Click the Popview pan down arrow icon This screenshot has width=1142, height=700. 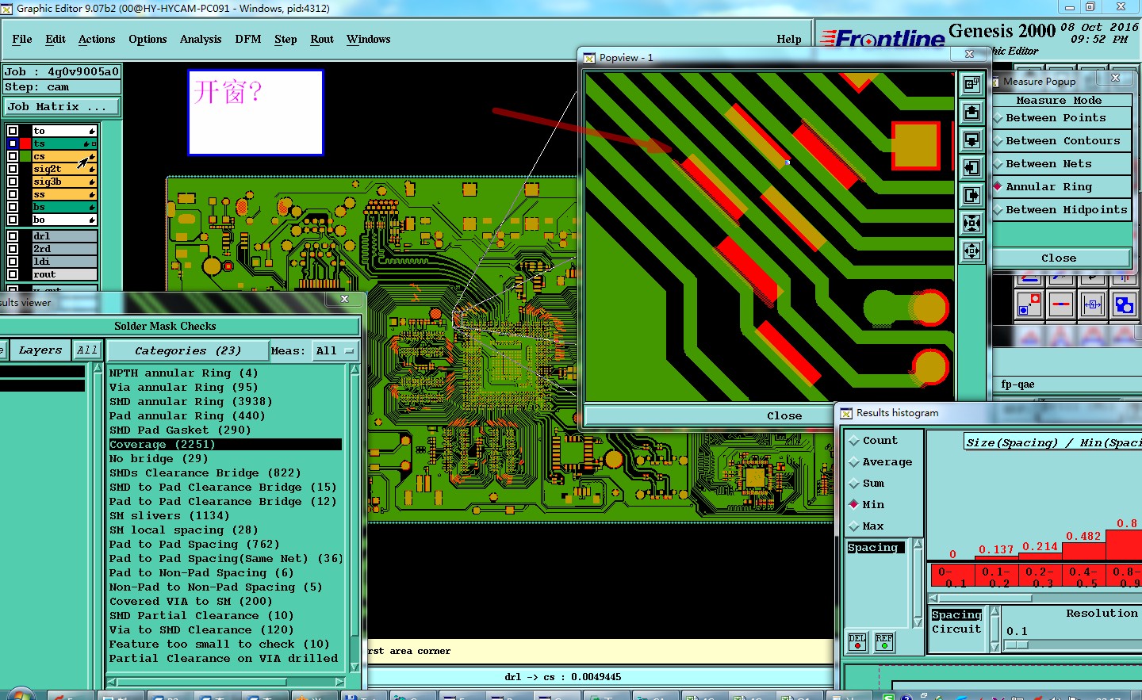(971, 140)
